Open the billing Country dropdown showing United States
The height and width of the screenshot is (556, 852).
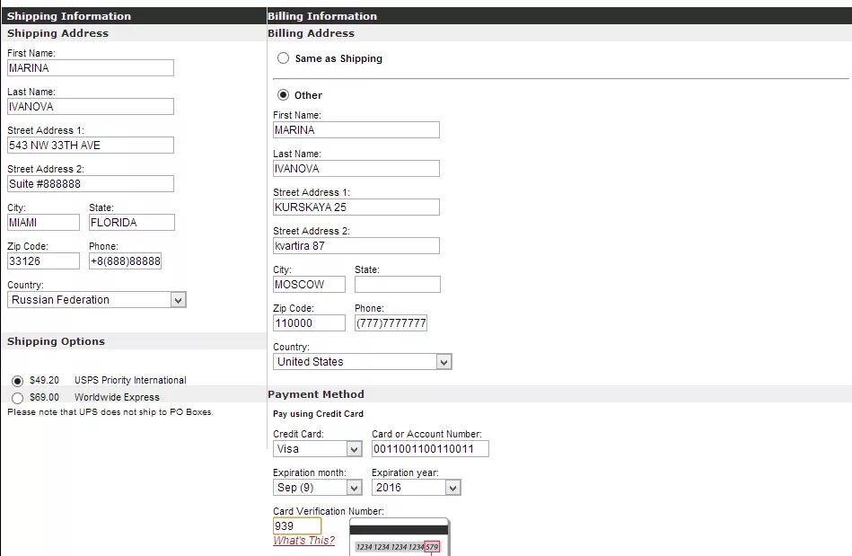[x=363, y=362]
